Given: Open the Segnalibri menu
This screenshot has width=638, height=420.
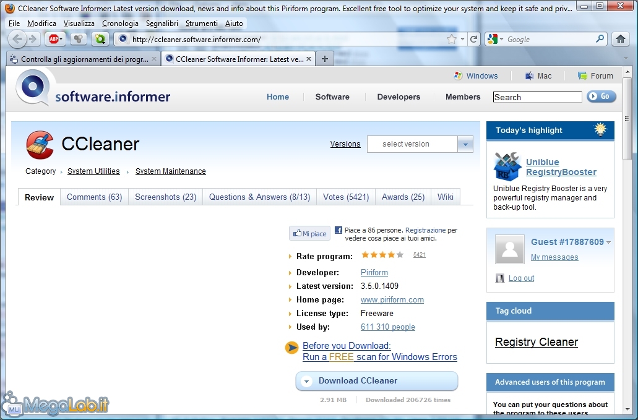Looking at the screenshot, I should (162, 24).
